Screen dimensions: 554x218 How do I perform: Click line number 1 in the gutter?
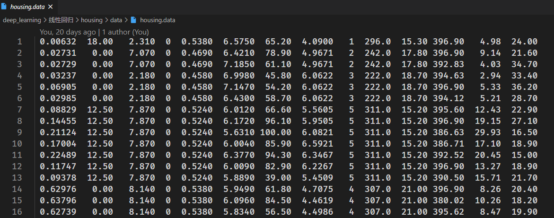pyautogui.click(x=19, y=42)
